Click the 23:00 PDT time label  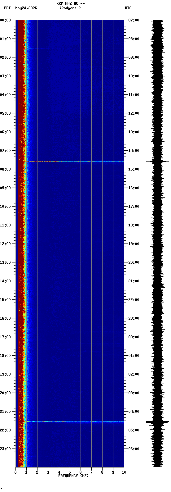tap(6, 449)
